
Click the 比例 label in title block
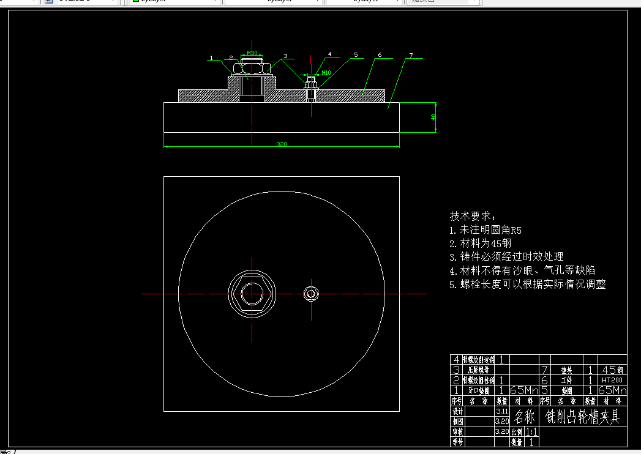tap(517, 432)
